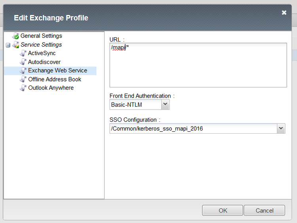Click the General Settings checkmark icon
This screenshot has height=223, width=297.
(16, 36)
